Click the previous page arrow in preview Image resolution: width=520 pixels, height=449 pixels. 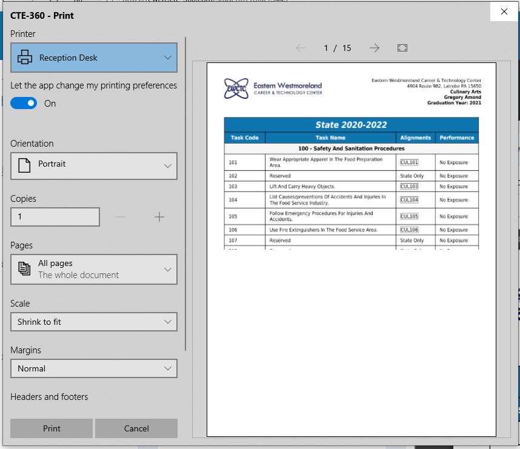(301, 48)
